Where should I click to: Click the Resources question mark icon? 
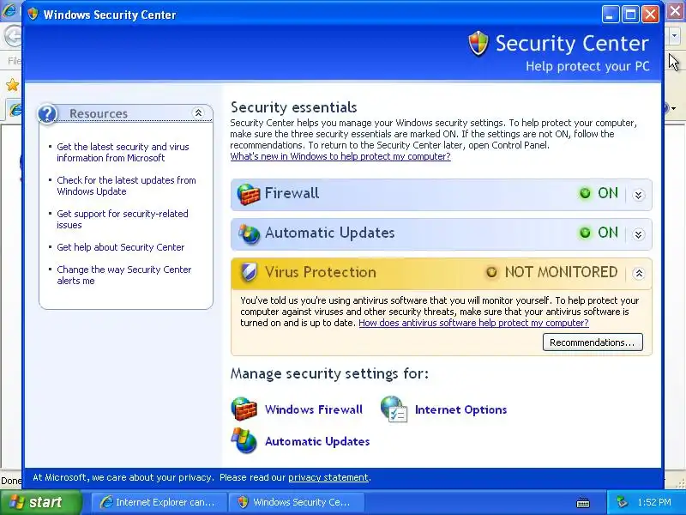tap(47, 113)
